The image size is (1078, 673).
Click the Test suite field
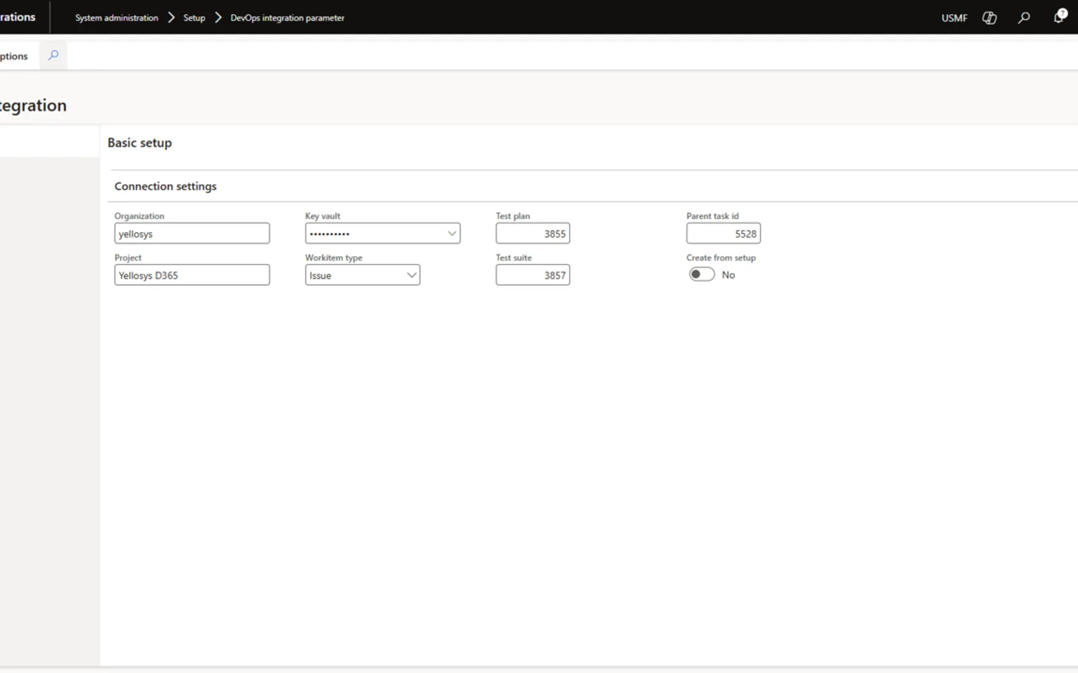click(533, 275)
